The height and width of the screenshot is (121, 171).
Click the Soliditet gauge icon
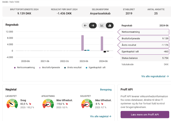tap(87, 104)
